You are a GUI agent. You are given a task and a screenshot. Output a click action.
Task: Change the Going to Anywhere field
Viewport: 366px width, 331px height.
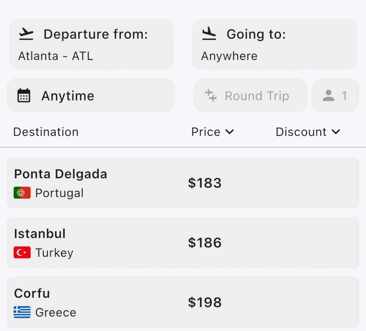click(x=274, y=44)
